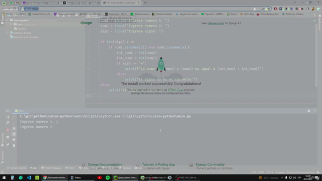This screenshot has height=181, width=322.
Task: Click the Run console output area
Action: [x=167, y=139]
